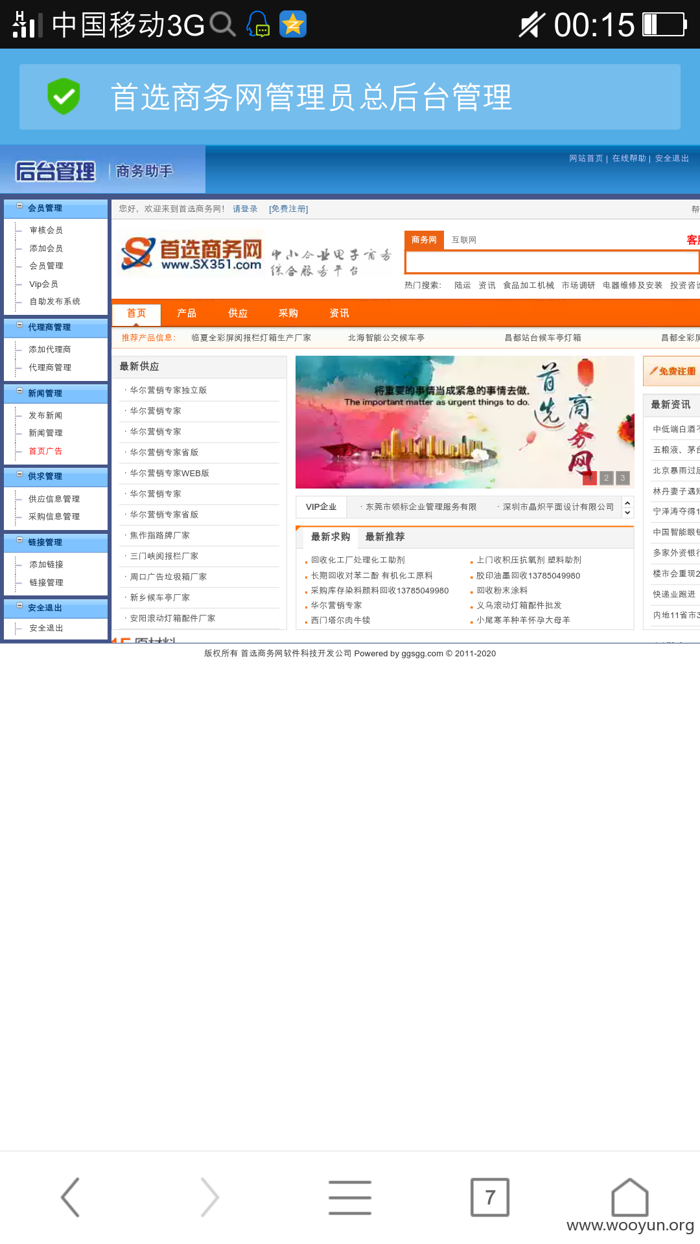
Task: Select the 资讯 navigation tab
Action: (339, 314)
